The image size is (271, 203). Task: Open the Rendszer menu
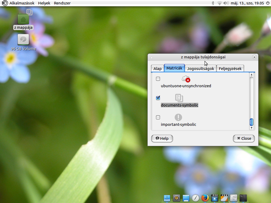click(x=62, y=3)
